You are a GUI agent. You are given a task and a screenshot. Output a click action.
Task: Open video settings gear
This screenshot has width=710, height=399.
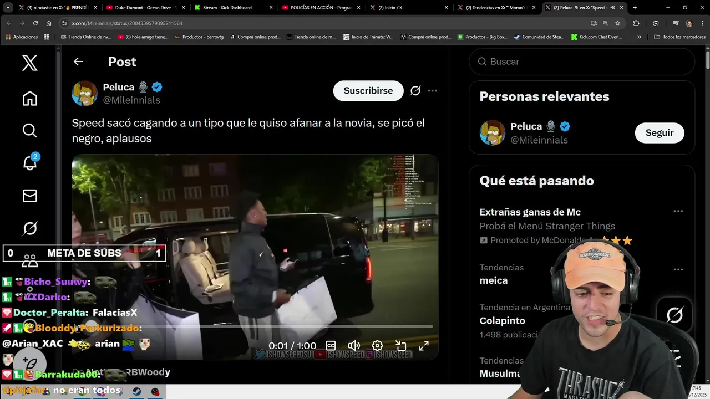click(x=377, y=346)
